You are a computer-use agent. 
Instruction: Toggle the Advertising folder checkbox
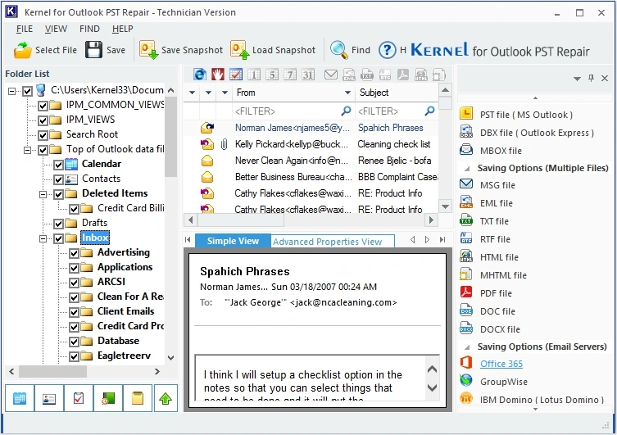(74, 253)
